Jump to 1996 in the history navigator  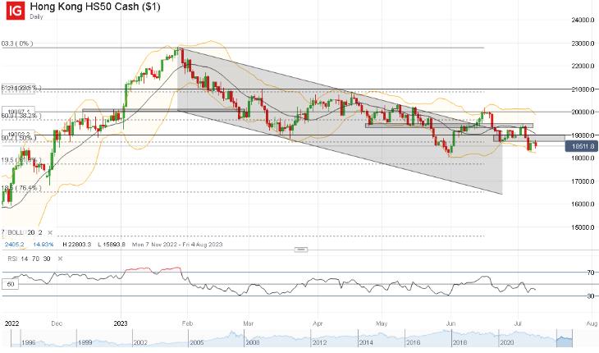[x=29, y=342]
